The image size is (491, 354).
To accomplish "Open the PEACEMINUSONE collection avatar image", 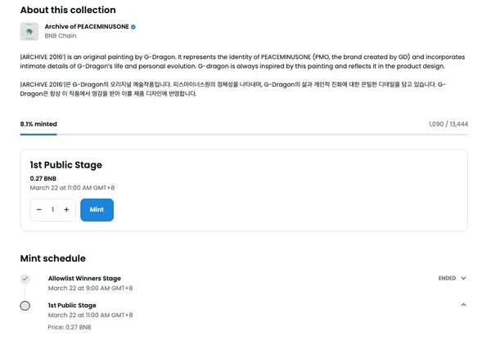I will [x=29, y=32].
